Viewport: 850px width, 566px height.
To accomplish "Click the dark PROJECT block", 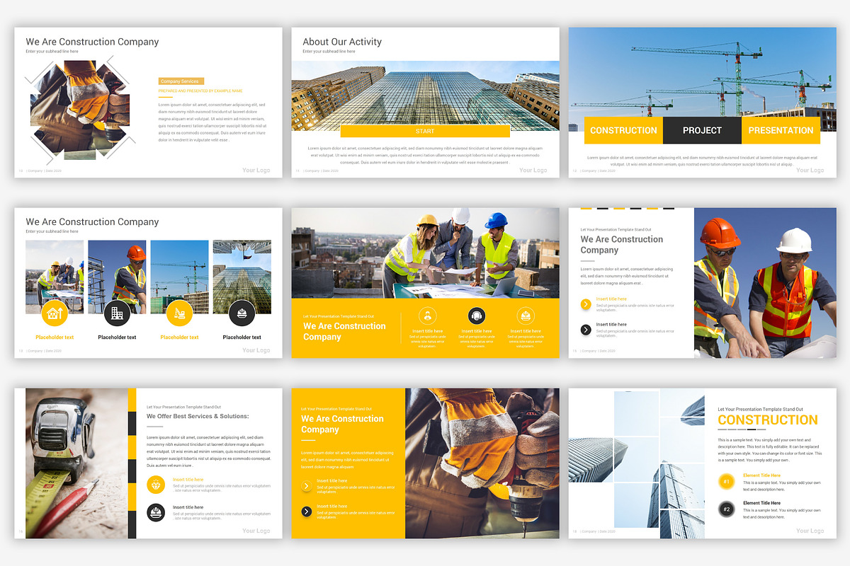I will click(x=702, y=130).
